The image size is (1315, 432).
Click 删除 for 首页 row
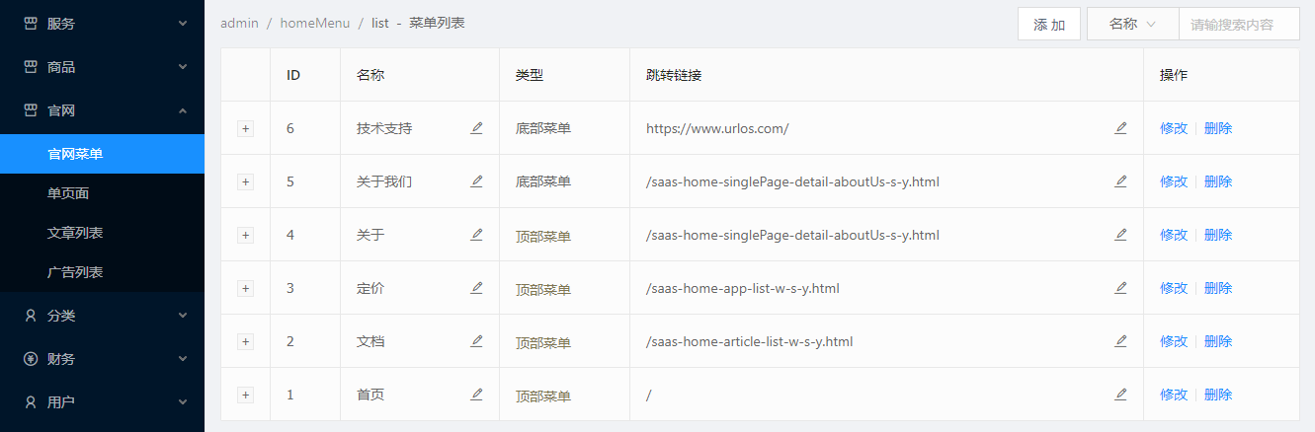[1218, 395]
